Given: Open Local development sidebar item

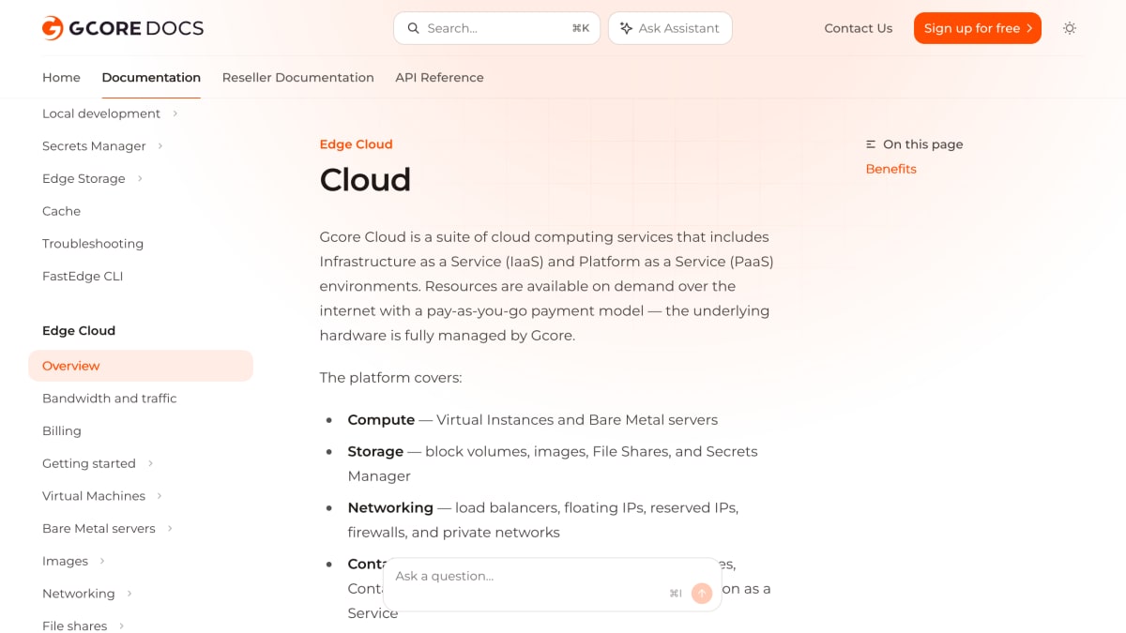Looking at the screenshot, I should 101,113.
